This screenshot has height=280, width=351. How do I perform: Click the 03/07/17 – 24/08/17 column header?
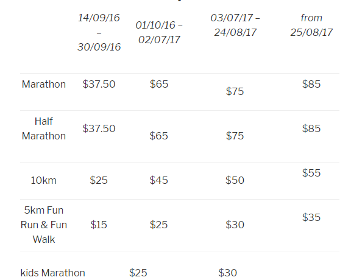pyautogui.click(x=235, y=25)
